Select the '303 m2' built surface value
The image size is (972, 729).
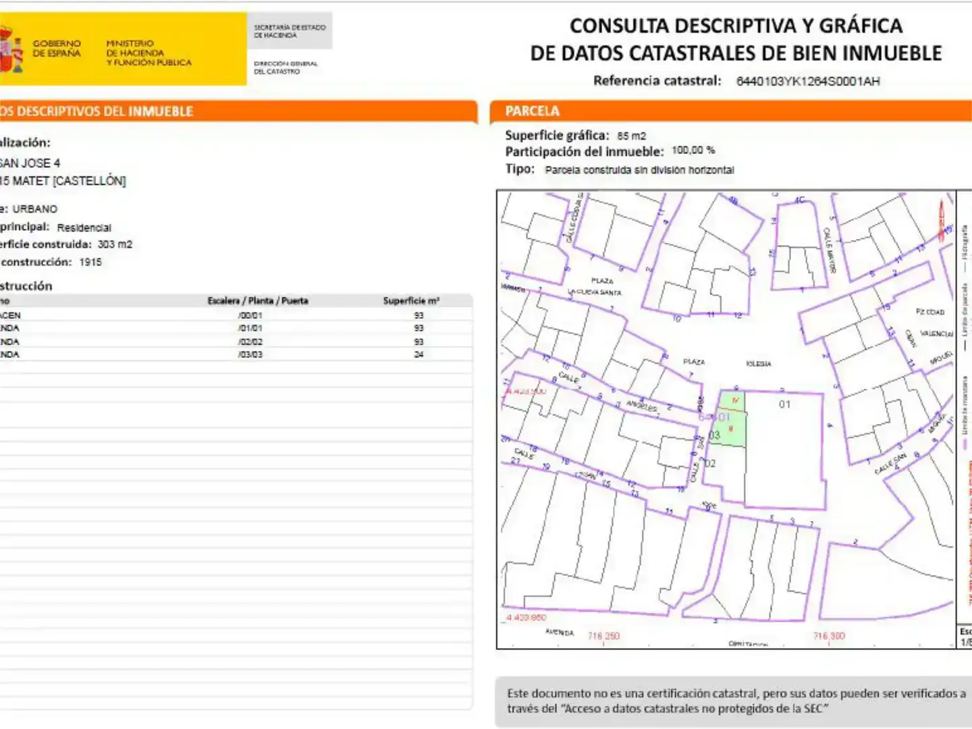[x=115, y=244]
